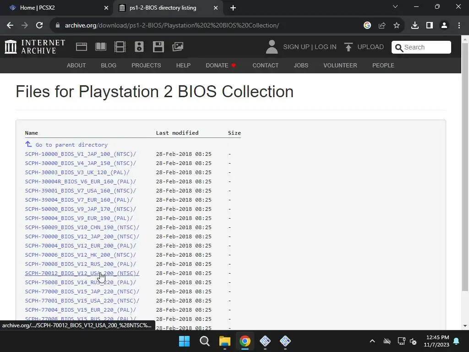Click the UPLOAD link
The height and width of the screenshot is (352, 469).
pyautogui.click(x=370, y=47)
